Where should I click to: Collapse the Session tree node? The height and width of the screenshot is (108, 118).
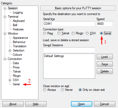point(5,8)
